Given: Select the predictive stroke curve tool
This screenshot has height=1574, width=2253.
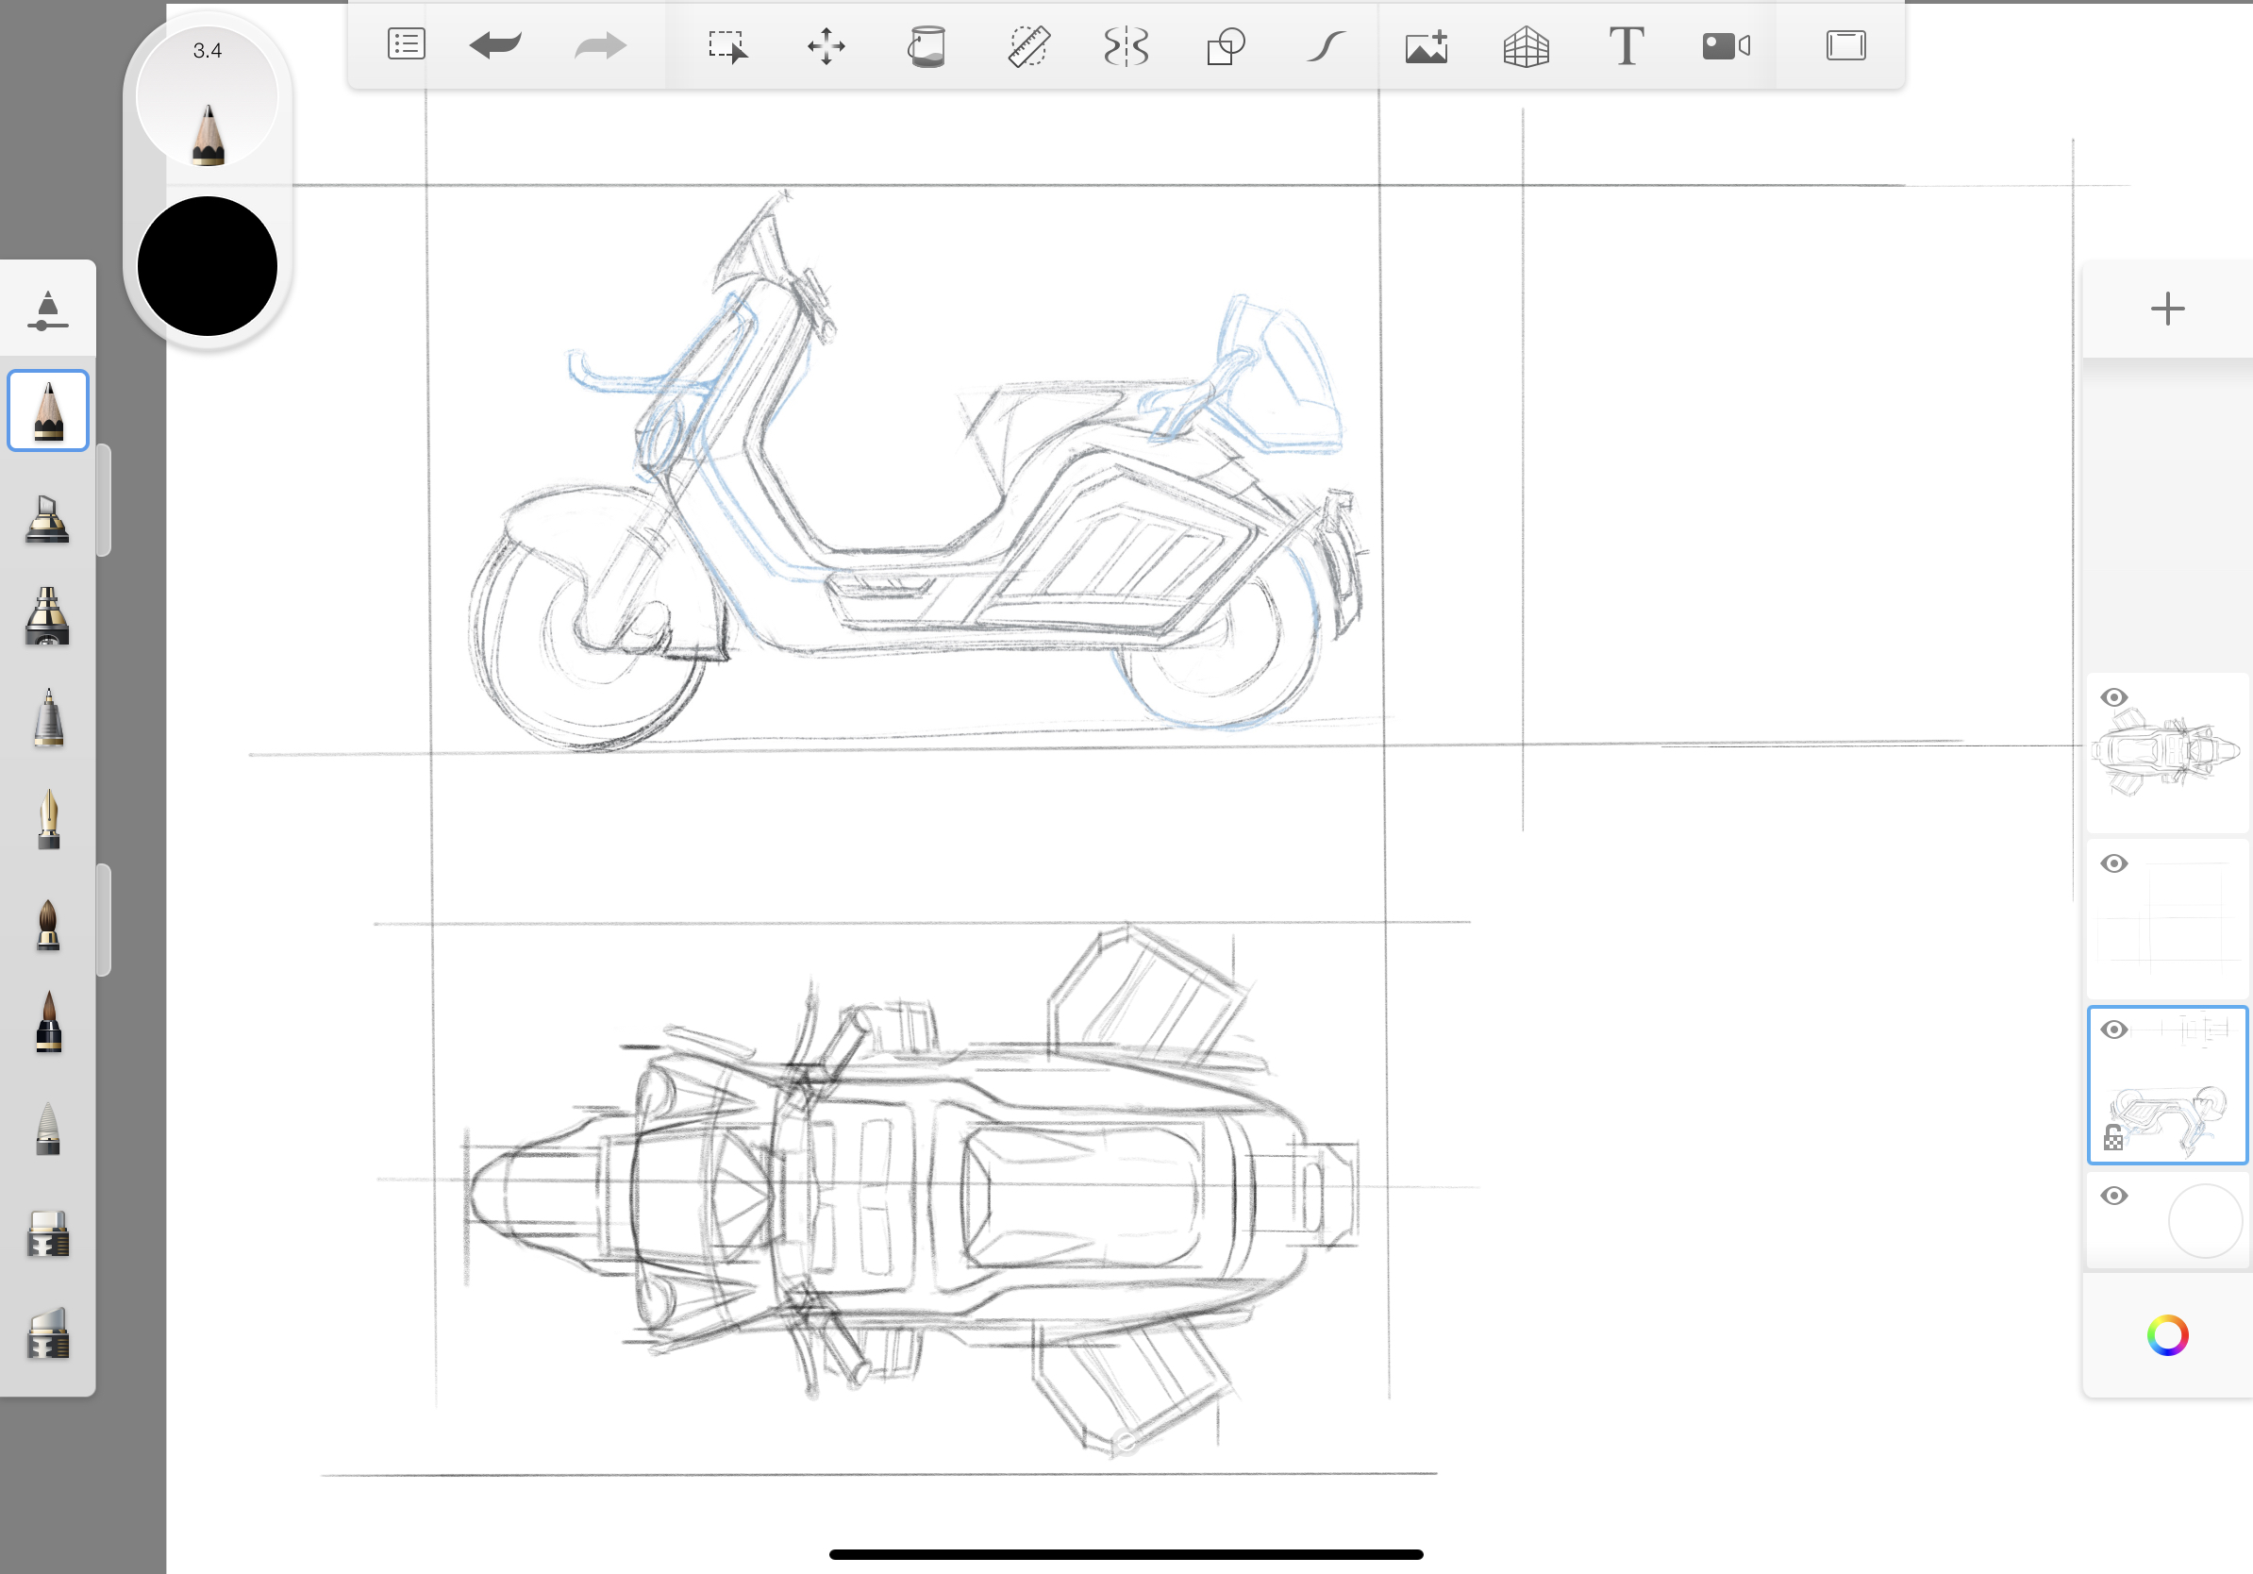Looking at the screenshot, I should 1325,45.
